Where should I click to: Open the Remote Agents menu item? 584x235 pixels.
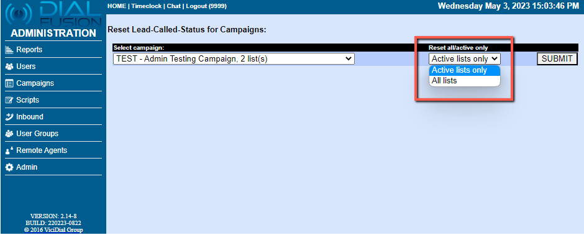(x=53, y=150)
